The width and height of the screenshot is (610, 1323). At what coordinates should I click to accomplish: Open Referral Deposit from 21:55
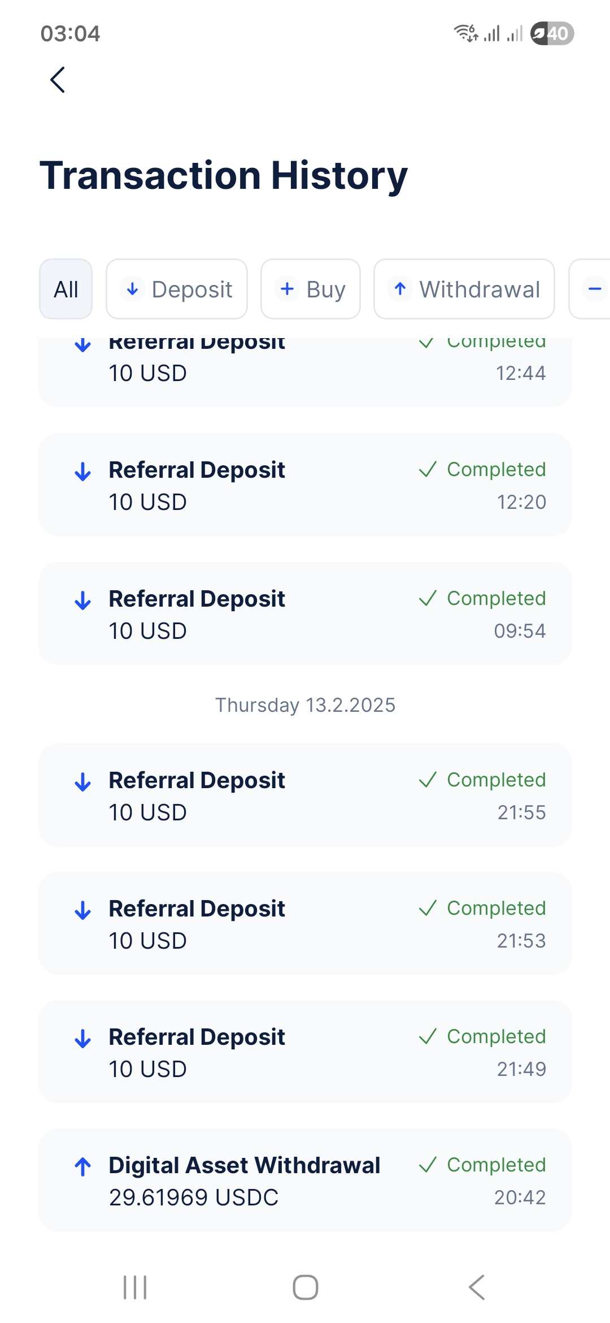(x=305, y=795)
